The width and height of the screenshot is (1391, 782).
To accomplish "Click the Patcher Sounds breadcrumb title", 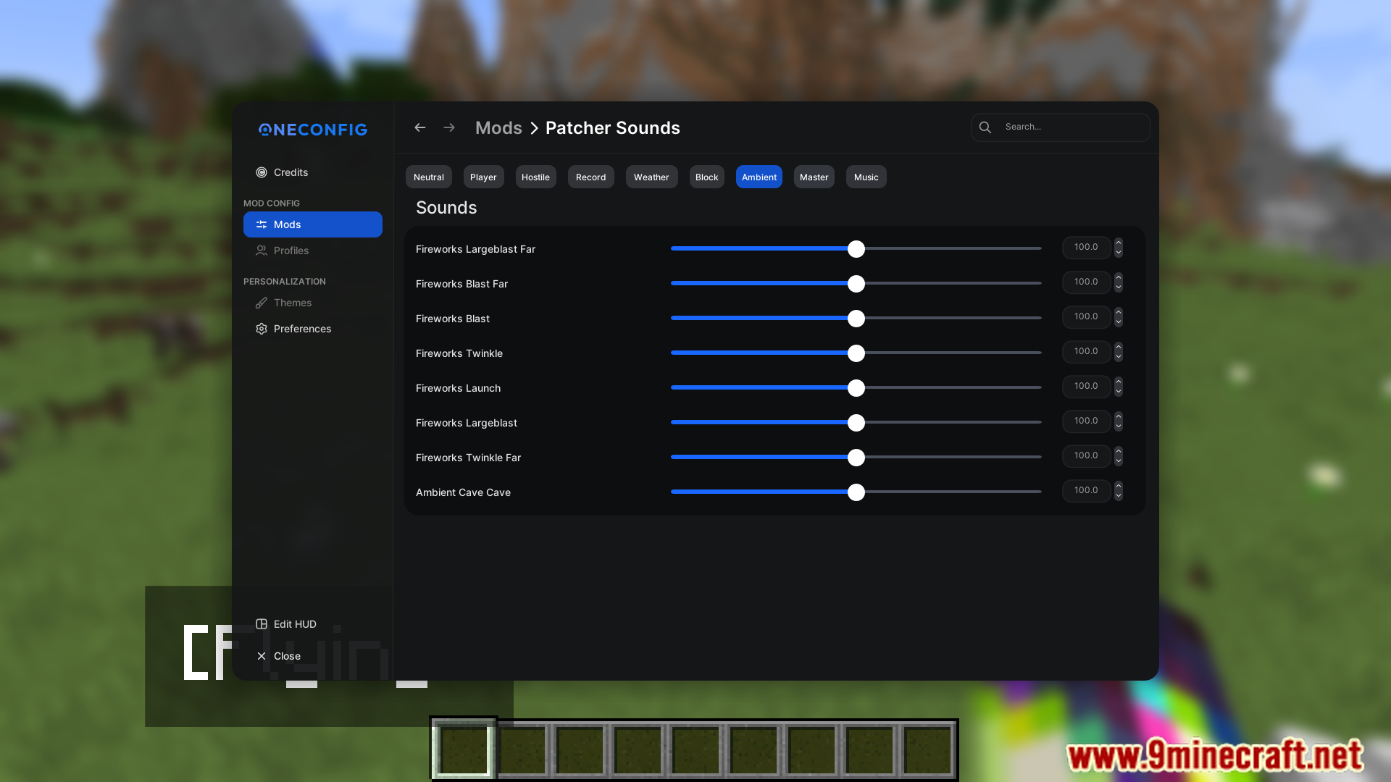I will [x=613, y=128].
